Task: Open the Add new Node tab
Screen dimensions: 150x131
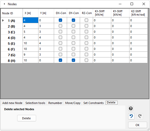Action: tap(12, 103)
